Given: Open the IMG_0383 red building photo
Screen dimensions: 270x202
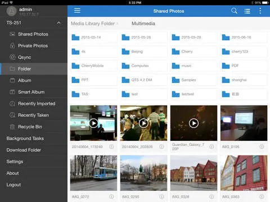Looking at the screenshot, I should 244,173.
